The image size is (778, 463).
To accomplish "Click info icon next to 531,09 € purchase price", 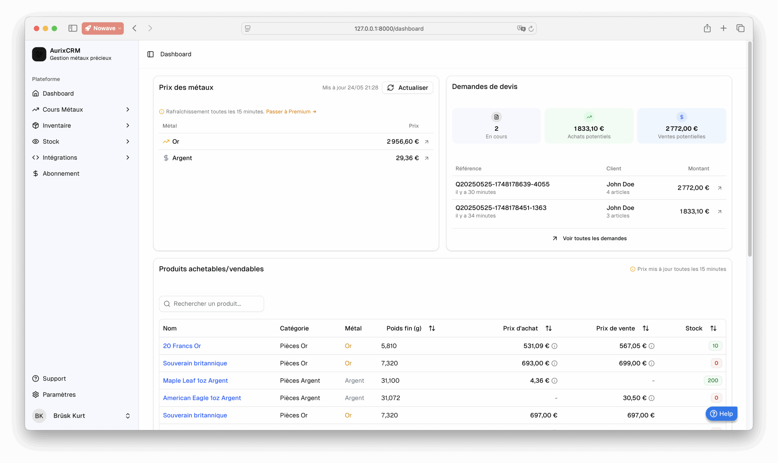I will click(x=554, y=346).
